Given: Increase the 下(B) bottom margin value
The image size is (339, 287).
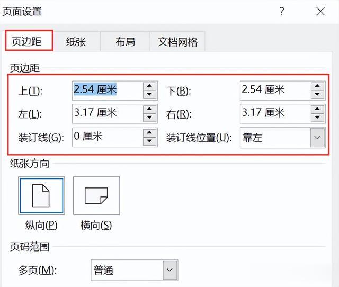Looking at the screenshot, I should pyautogui.click(x=317, y=86).
